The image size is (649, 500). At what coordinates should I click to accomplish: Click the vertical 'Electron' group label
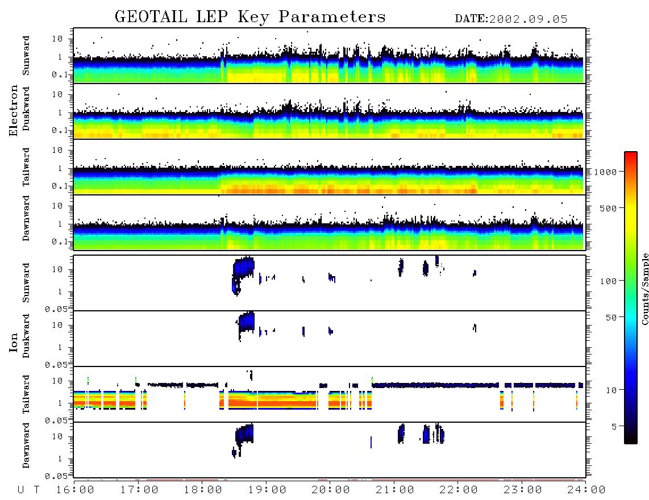[x=14, y=110]
